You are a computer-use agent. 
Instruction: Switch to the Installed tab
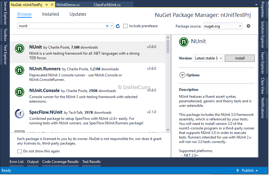pyautogui.click(x=50, y=14)
